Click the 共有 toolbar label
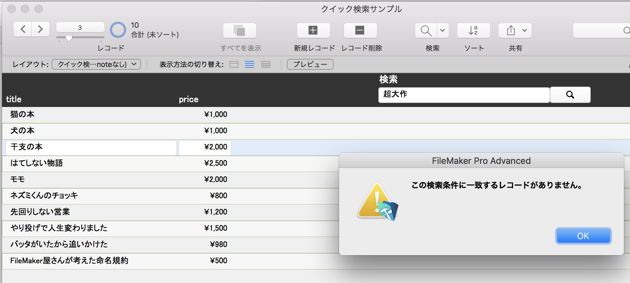 pos(515,48)
